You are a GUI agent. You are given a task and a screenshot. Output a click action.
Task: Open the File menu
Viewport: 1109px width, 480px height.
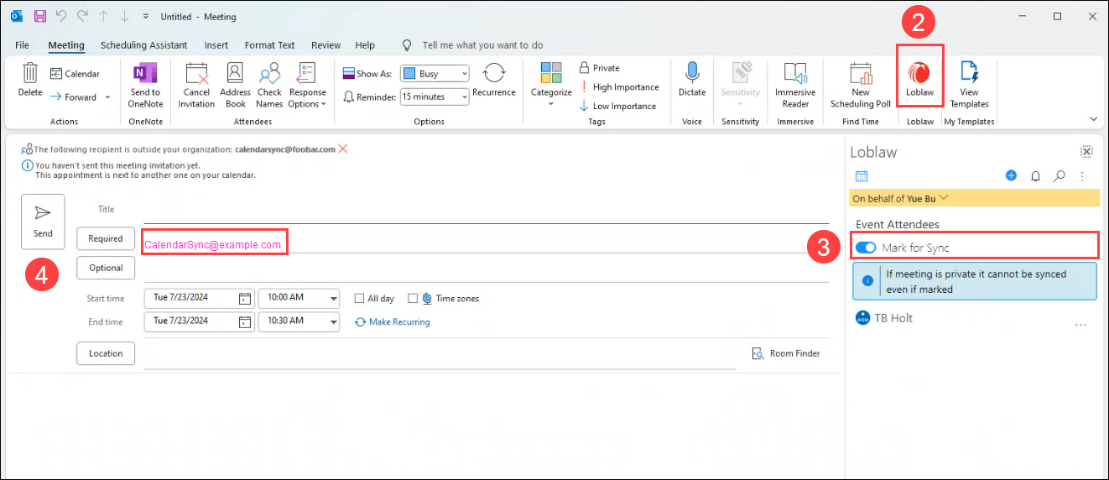click(22, 45)
